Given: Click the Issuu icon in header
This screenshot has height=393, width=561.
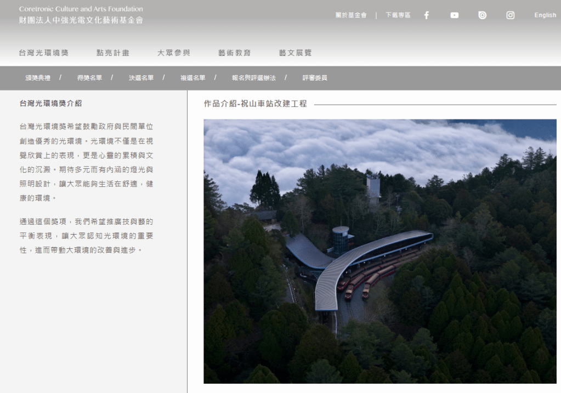Looking at the screenshot, I should point(483,15).
